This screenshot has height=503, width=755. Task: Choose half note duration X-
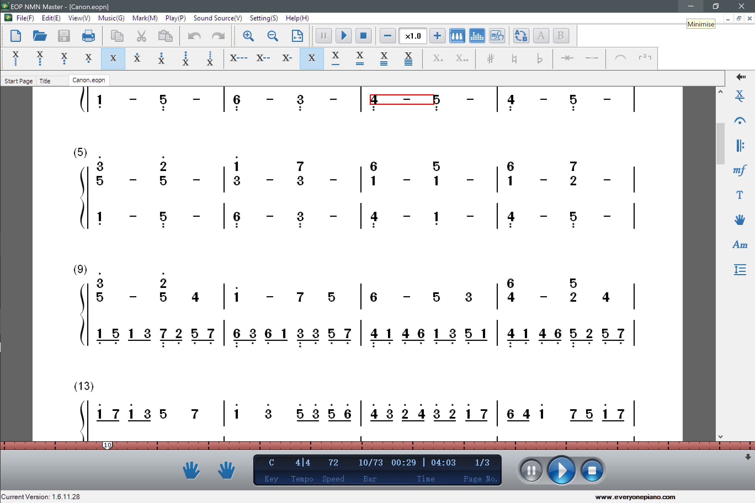click(x=287, y=58)
